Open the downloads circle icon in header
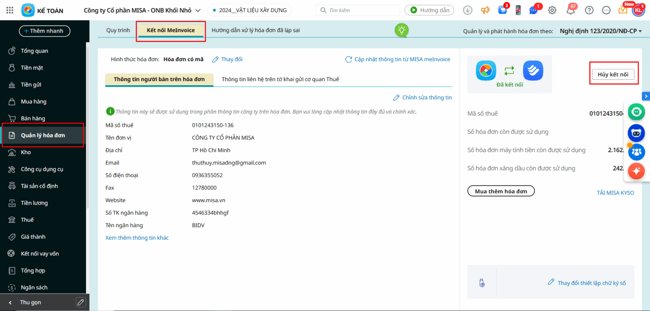Viewport: 650px width, 311px height. pos(468,10)
